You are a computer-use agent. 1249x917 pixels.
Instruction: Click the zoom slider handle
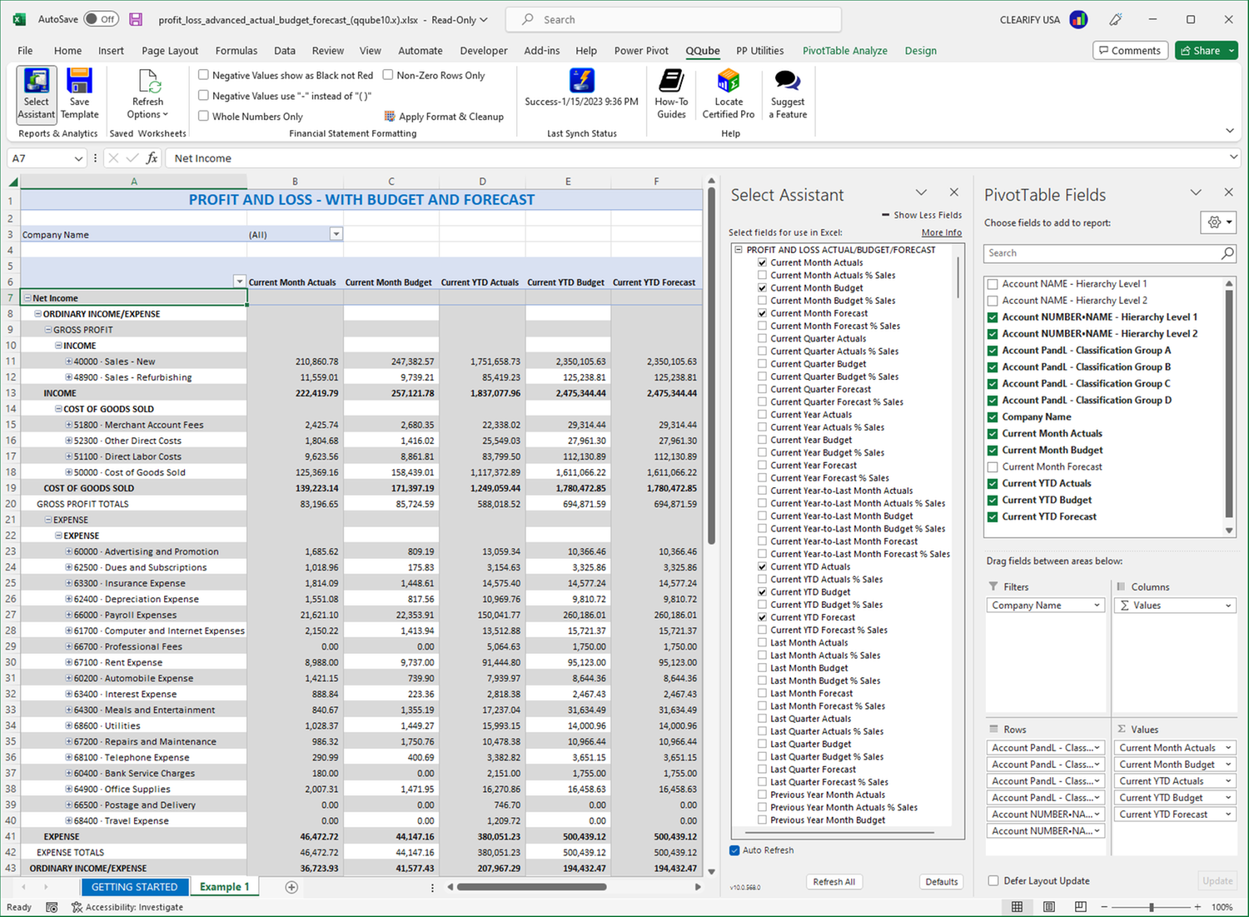click(1152, 907)
